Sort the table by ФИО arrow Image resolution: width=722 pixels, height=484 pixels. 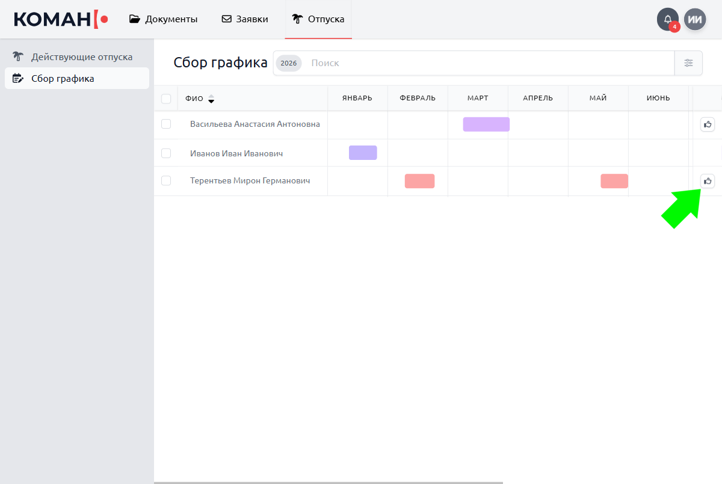pyautogui.click(x=211, y=99)
